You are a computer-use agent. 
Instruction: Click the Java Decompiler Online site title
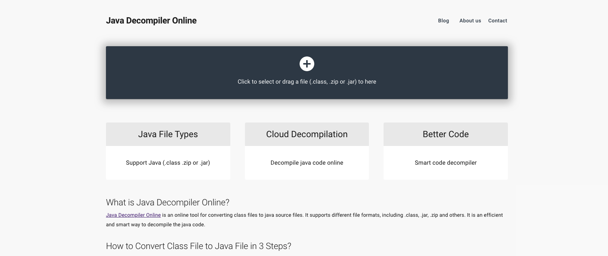(x=151, y=21)
